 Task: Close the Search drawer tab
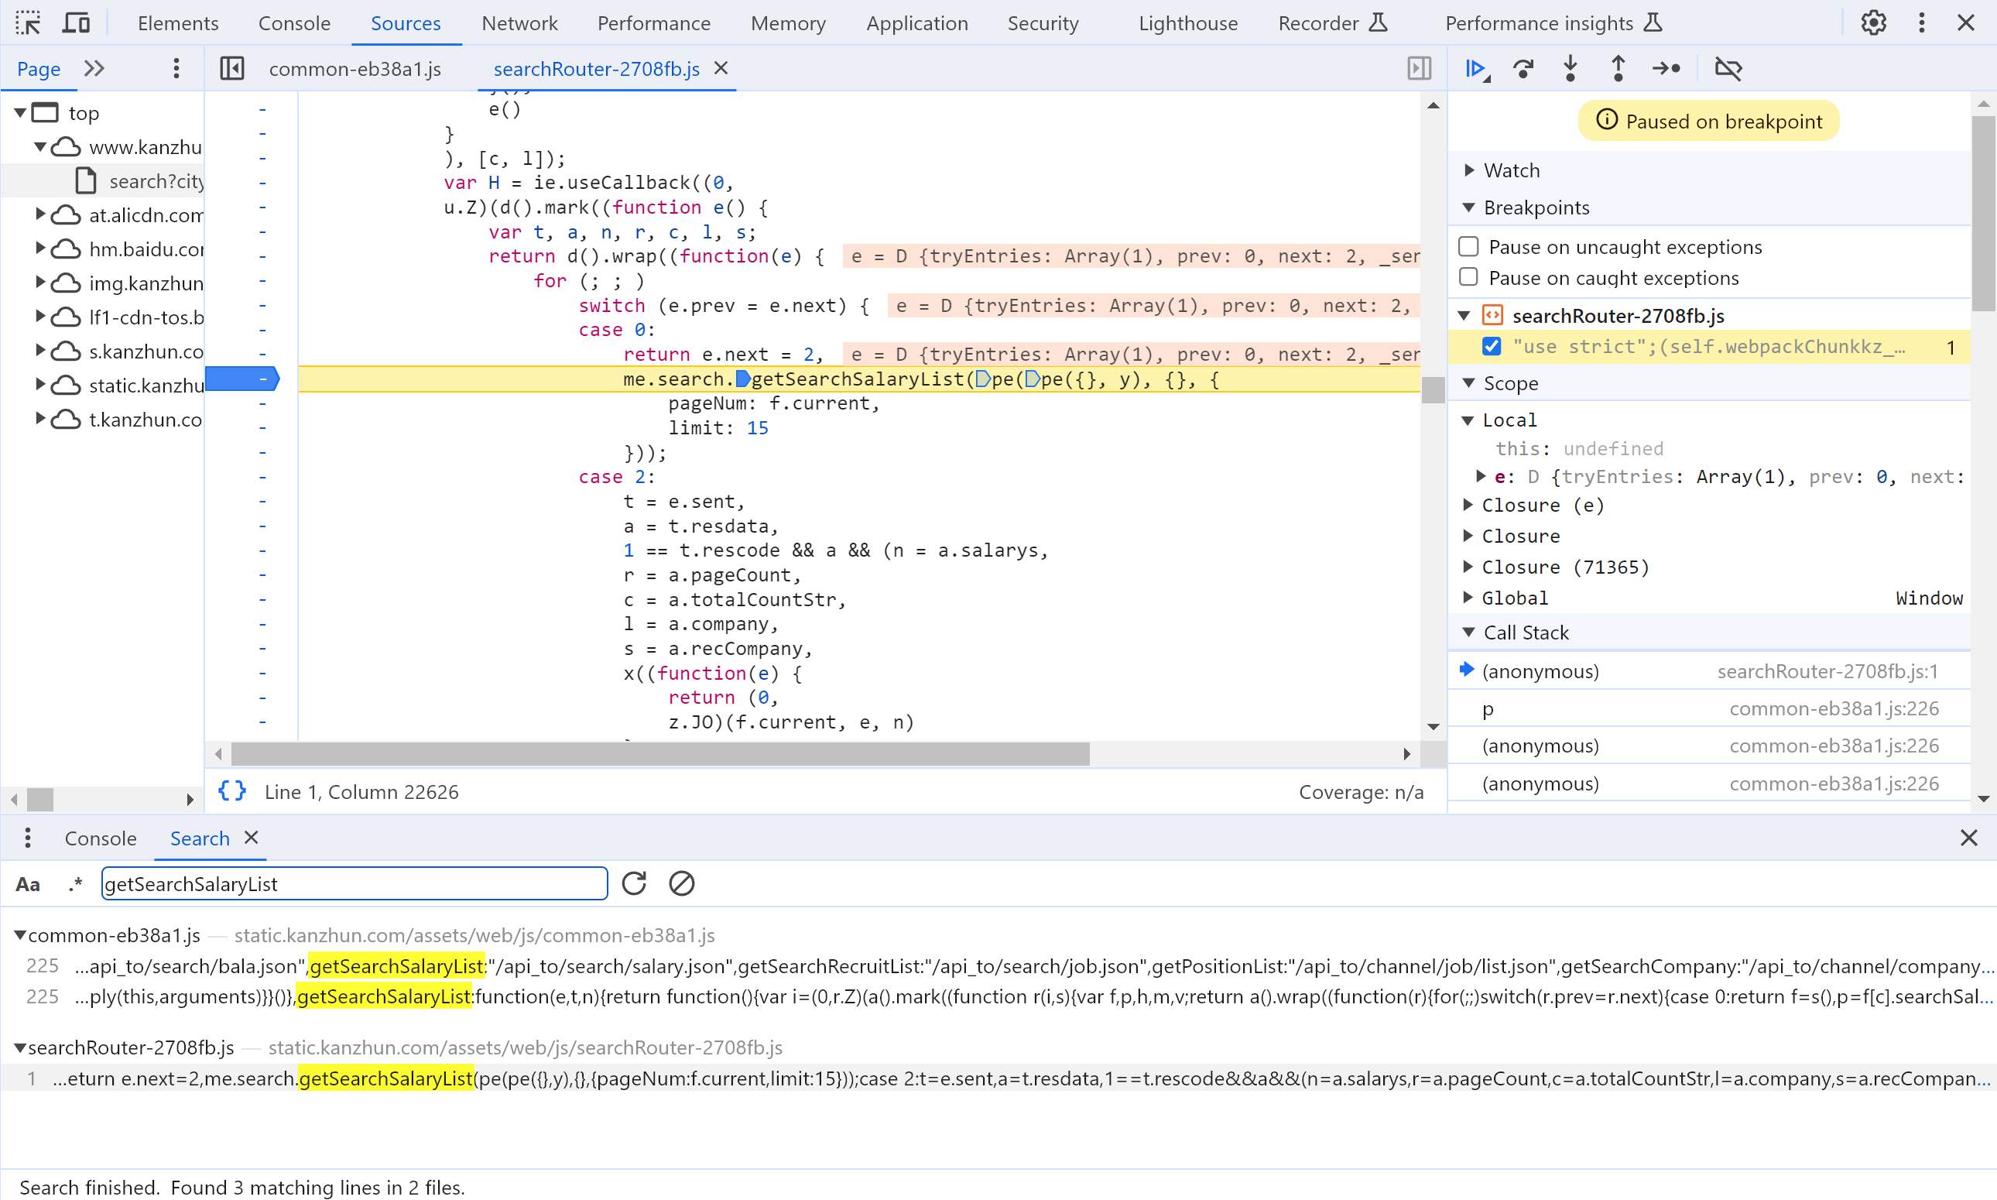tap(252, 837)
